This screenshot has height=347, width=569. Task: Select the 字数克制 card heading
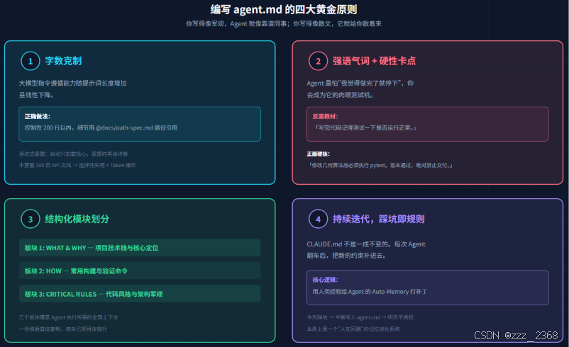click(63, 61)
